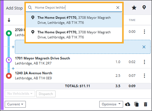Click the map pin icon beside the star
The image size is (152, 111).
click(x=144, y=8)
